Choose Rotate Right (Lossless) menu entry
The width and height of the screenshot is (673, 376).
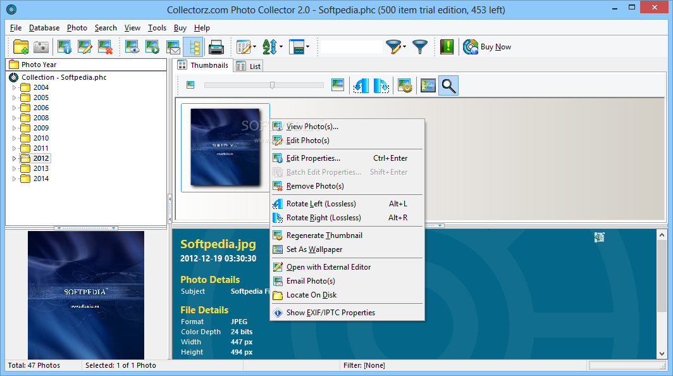point(347,218)
